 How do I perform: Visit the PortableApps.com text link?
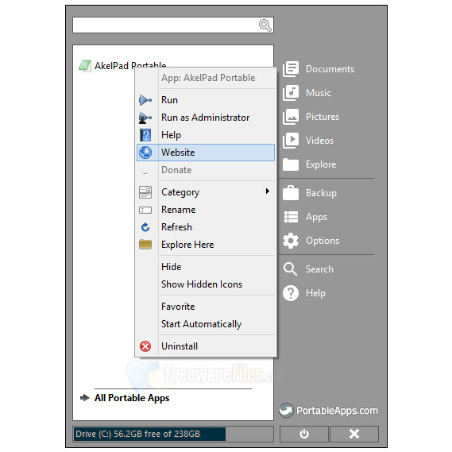click(337, 411)
